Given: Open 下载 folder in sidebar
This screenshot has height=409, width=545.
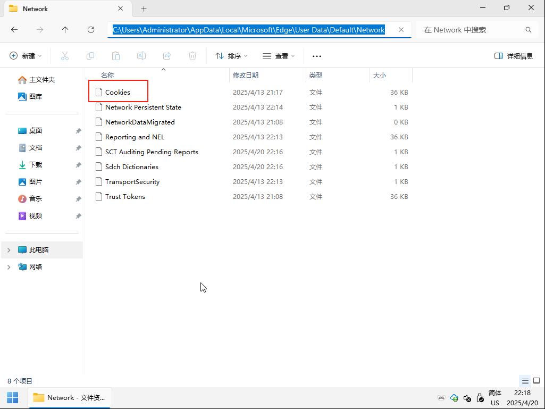Looking at the screenshot, I should tap(36, 165).
